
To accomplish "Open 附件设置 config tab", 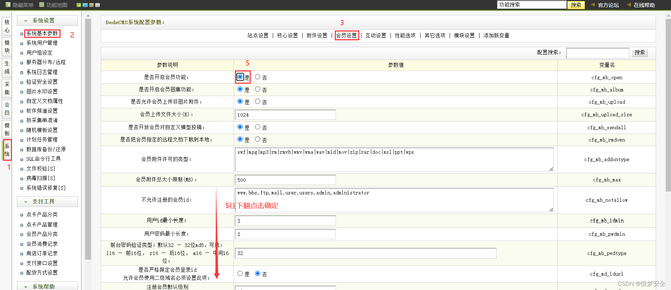I will (317, 36).
